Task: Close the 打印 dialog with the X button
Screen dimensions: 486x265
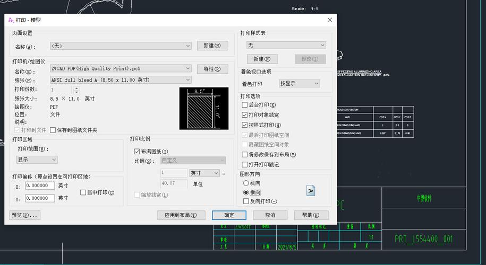Action: (x=329, y=20)
